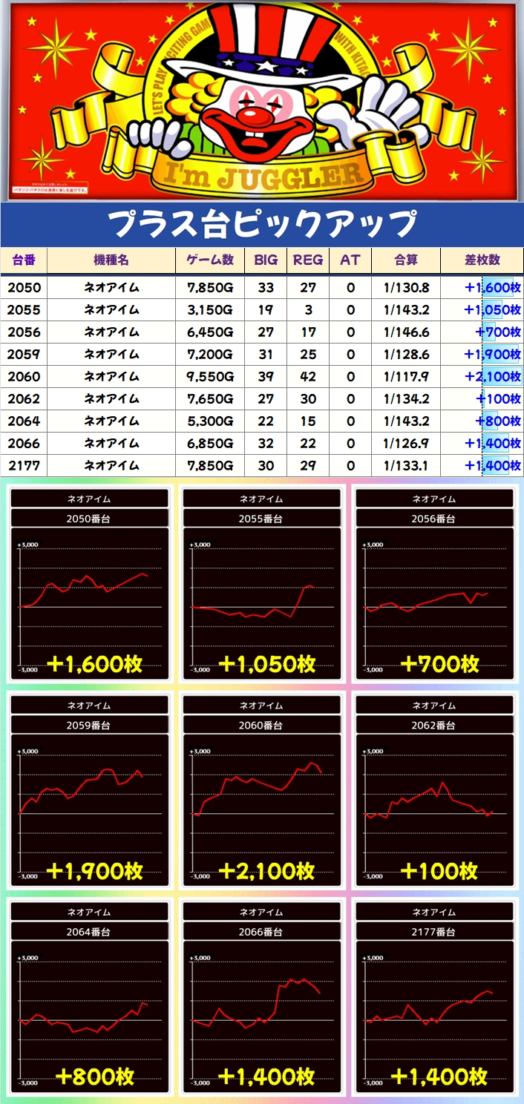Select the ゲーム数 column header

(x=209, y=260)
